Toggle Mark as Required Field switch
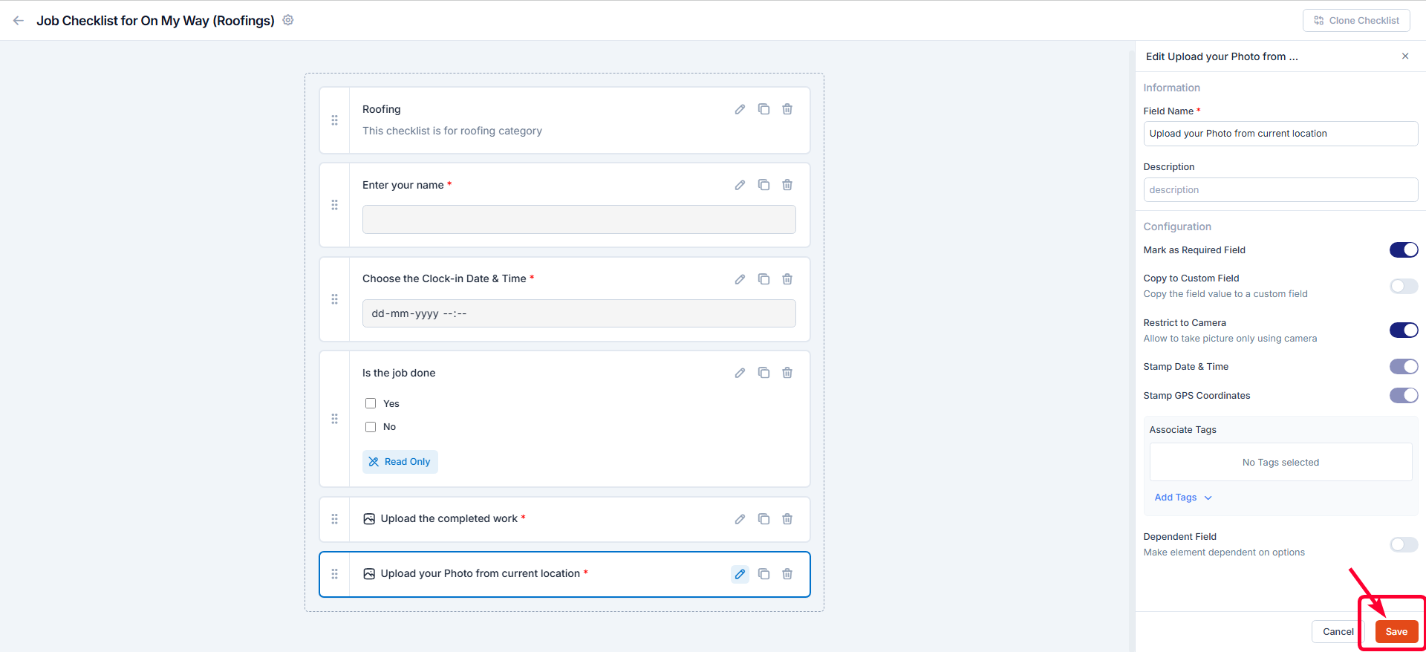Viewport: 1426px width, 652px height. pos(1404,250)
